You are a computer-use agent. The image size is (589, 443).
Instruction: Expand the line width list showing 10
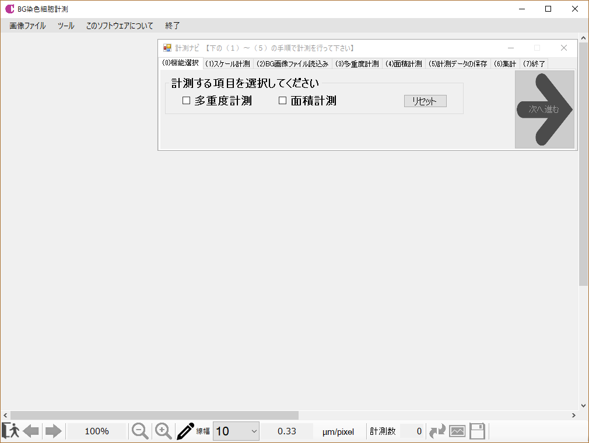click(x=255, y=431)
